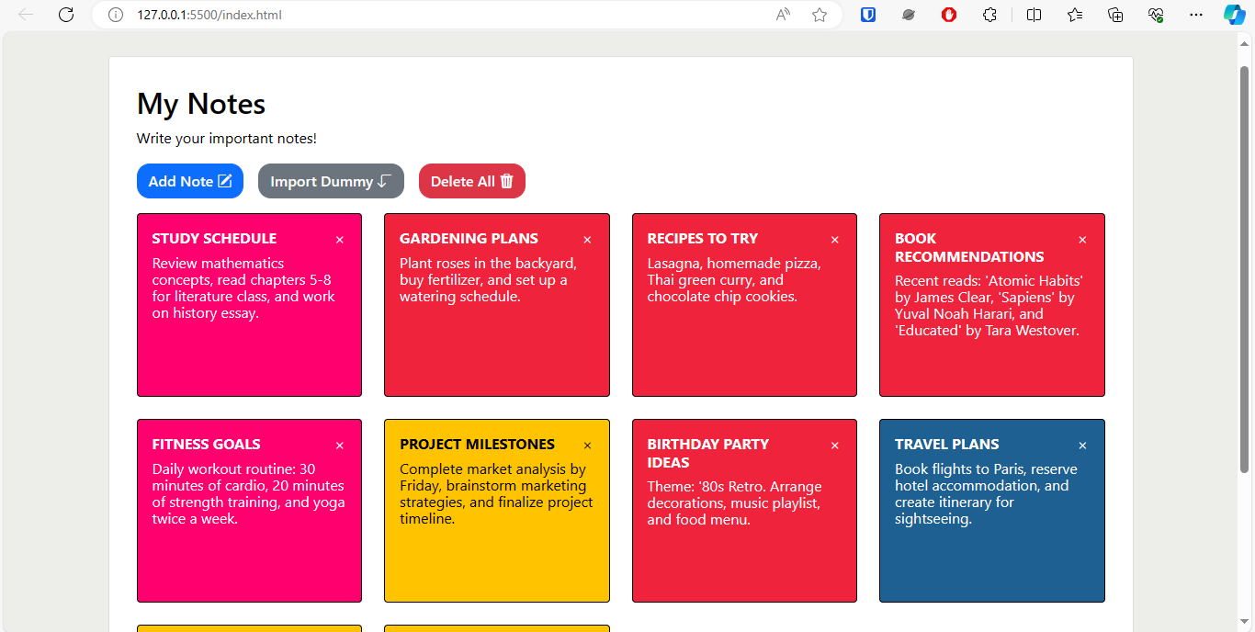
Task: Open Extensions puzzle piece icon
Action: click(x=989, y=15)
